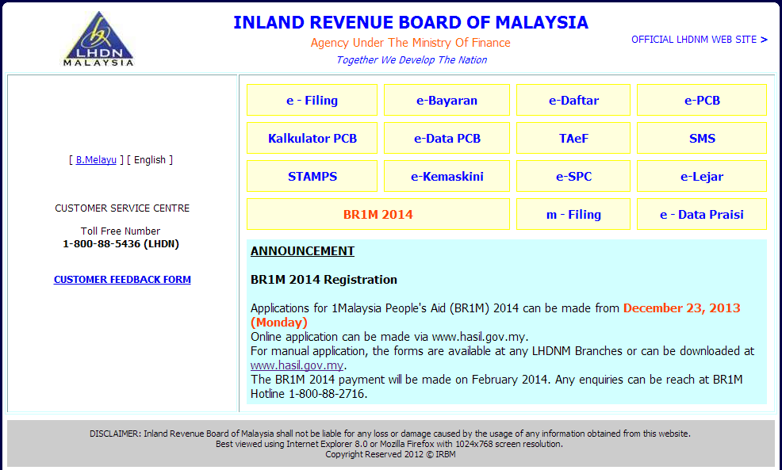Image resolution: width=782 pixels, height=470 pixels.
Task: Open BR1M 2014 page
Action: pos(378,214)
